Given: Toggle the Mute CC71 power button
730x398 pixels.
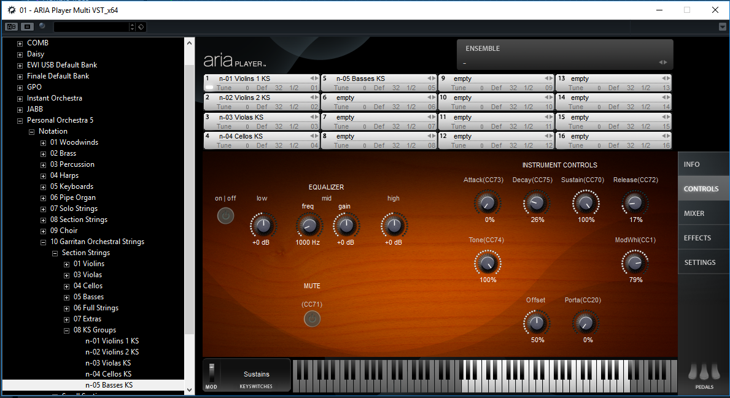Looking at the screenshot, I should (x=312, y=318).
